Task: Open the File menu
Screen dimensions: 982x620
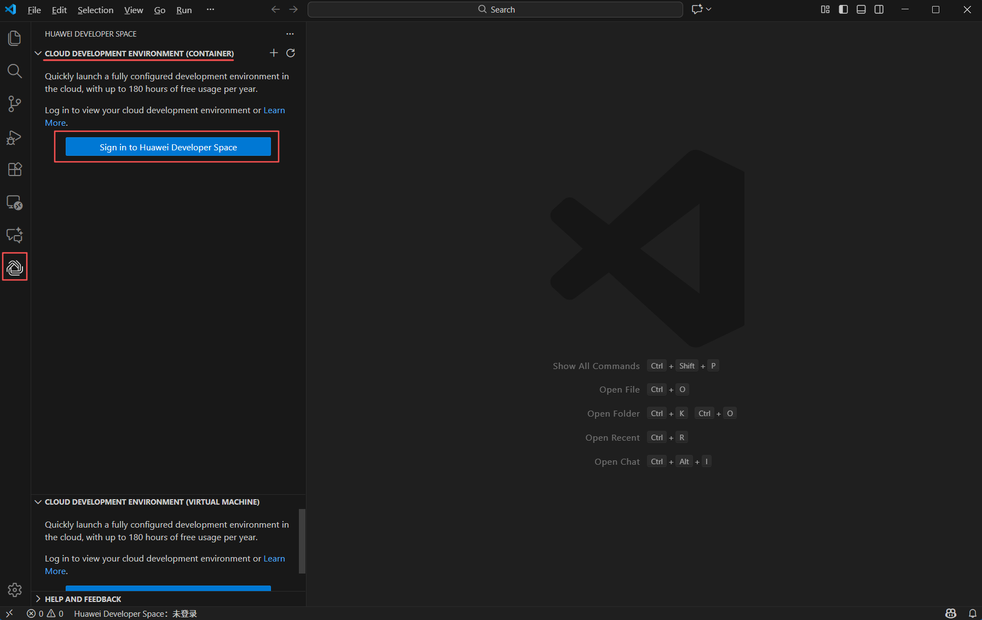Action: click(x=34, y=10)
